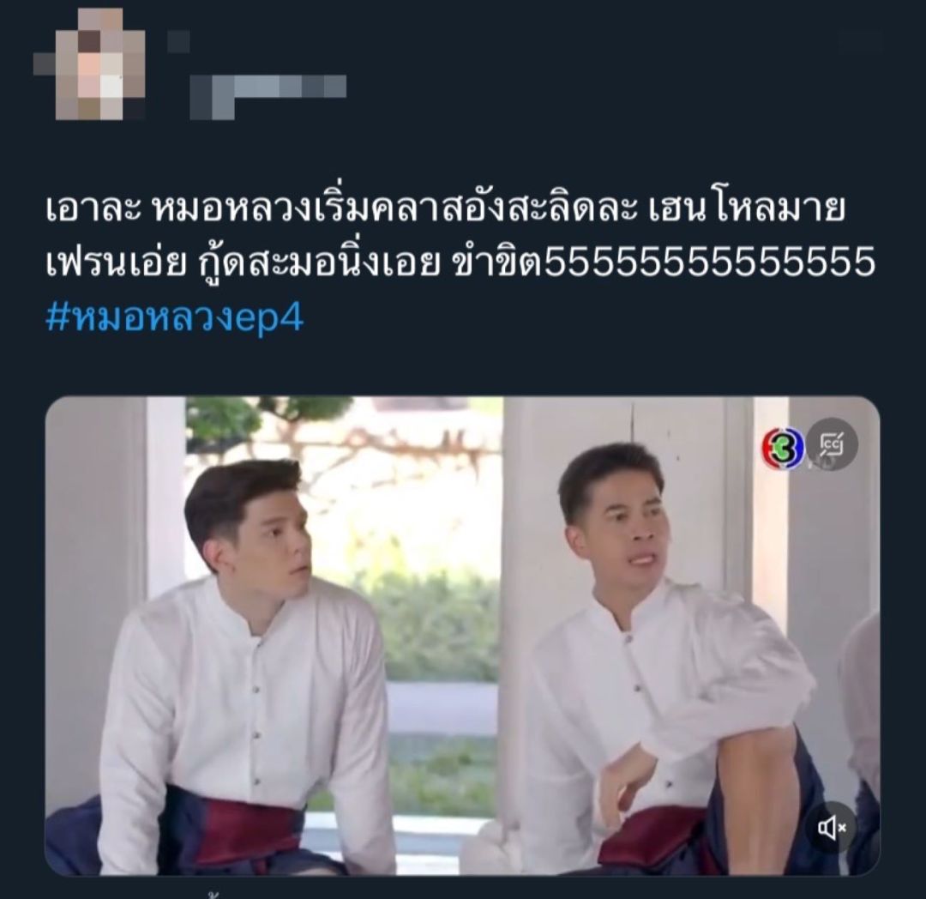Open the pixelated profile avatar
Image resolution: width=926 pixels, height=899 pixels.
[x=89, y=63]
